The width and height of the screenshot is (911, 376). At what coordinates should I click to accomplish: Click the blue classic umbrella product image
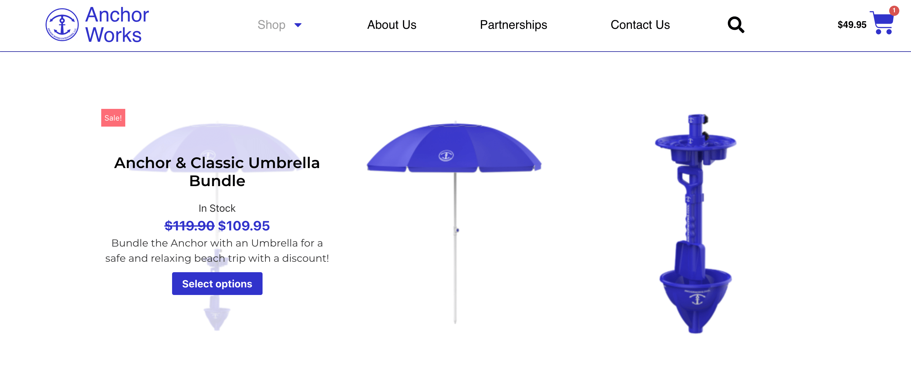[x=455, y=212]
